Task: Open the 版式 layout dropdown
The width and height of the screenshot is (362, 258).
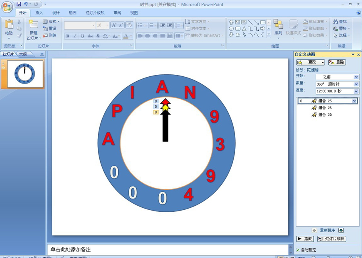Action: tap(51, 22)
